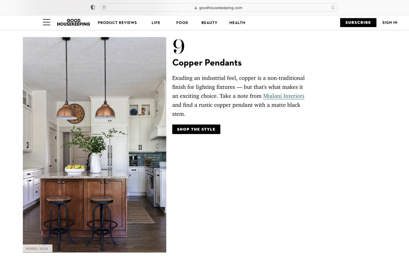Click the Copper Pendants heading

pos(207,63)
